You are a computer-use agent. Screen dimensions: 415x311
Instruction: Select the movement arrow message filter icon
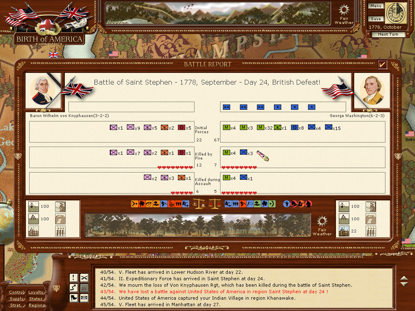coord(74,288)
